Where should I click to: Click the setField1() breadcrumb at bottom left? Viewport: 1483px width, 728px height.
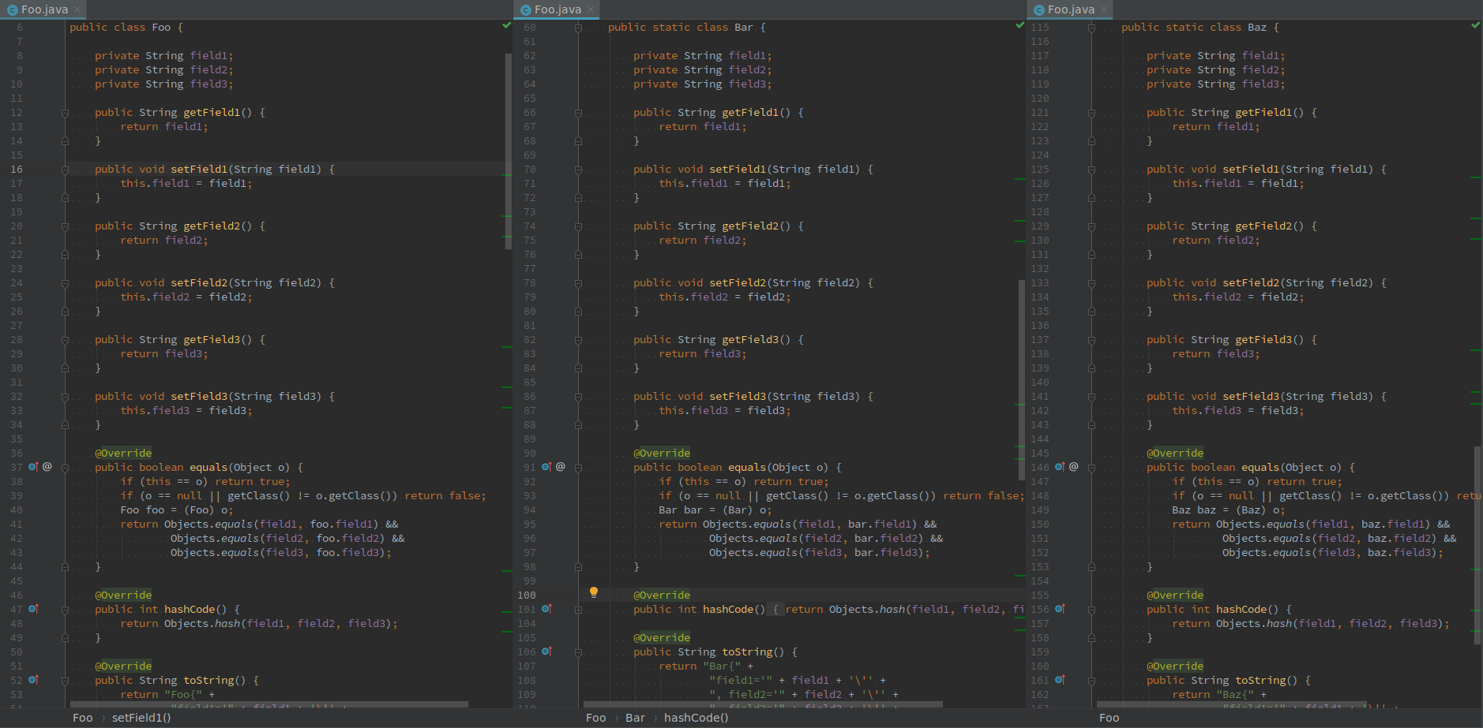141,718
